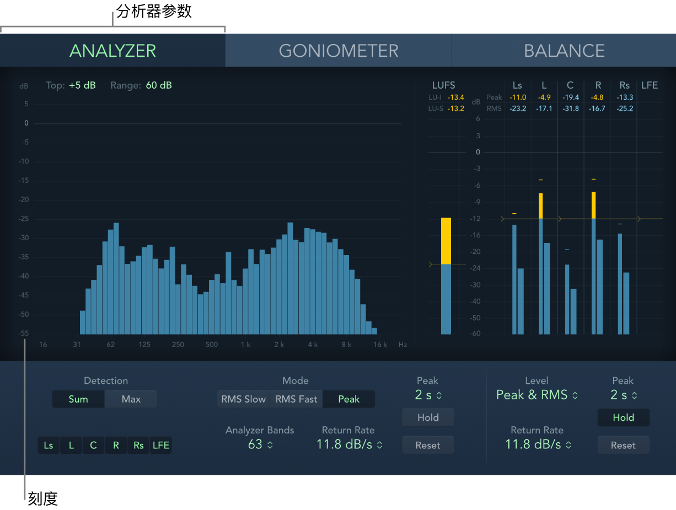
Task: Click the analyzer Peak Hold button
Action: click(x=428, y=417)
